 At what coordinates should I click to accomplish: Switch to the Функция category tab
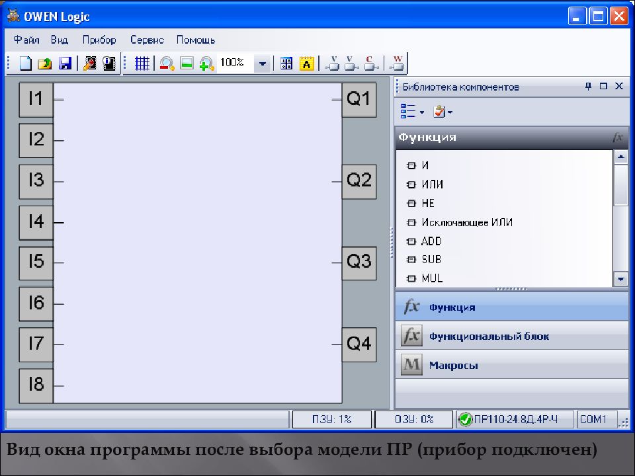tap(511, 306)
